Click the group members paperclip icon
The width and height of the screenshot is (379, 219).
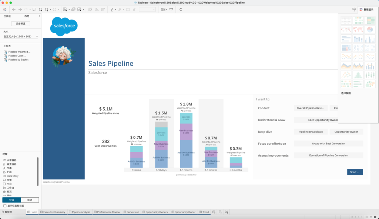click(x=120, y=9)
